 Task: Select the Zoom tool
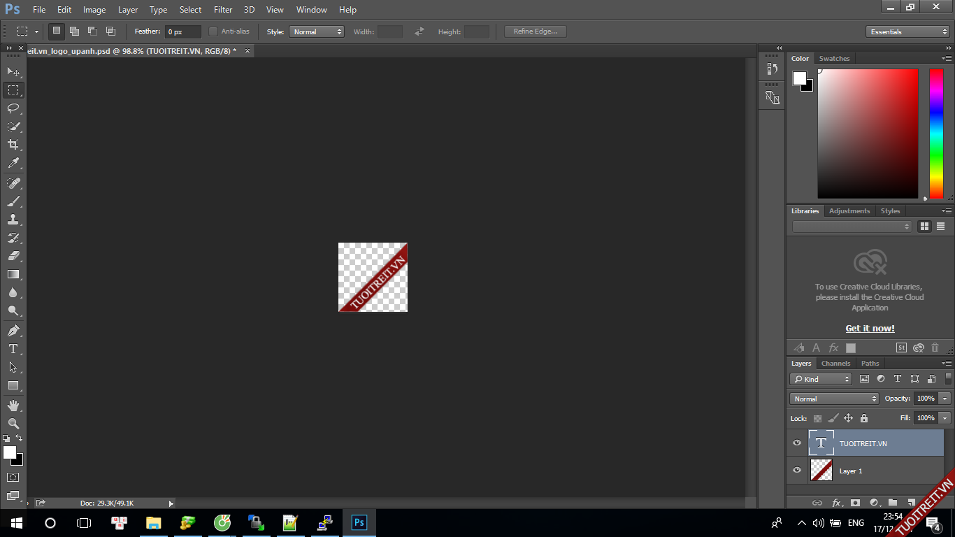[x=13, y=424]
